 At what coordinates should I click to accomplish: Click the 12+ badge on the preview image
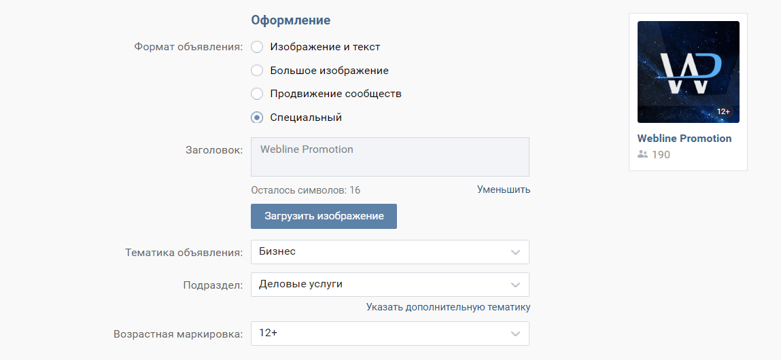coord(723,111)
